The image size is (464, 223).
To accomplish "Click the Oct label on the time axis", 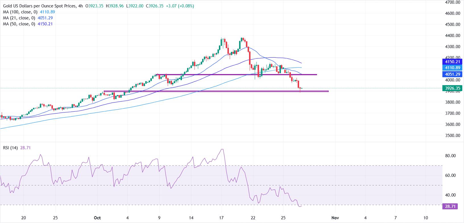I will [97, 218].
